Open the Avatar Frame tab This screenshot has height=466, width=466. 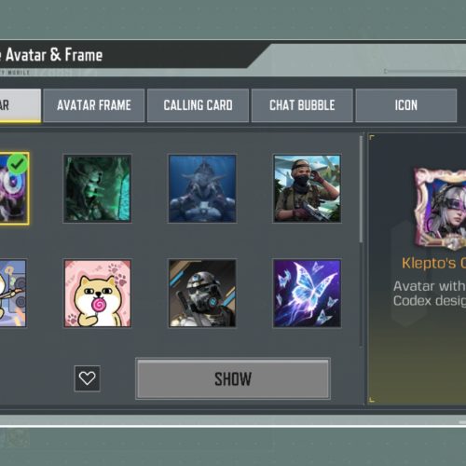click(x=94, y=105)
